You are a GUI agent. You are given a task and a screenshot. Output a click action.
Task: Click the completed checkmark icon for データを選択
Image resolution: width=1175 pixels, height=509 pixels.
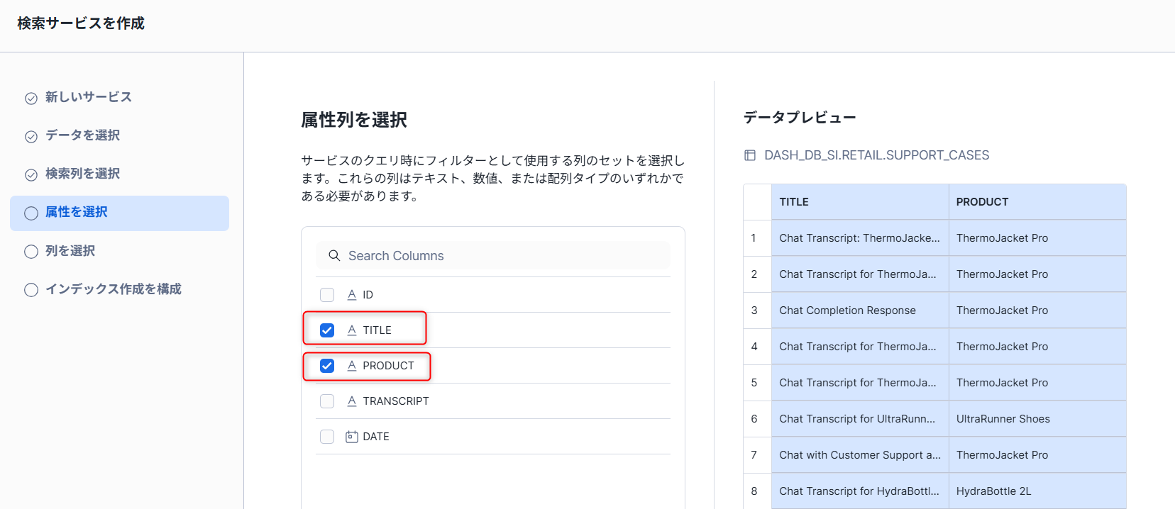pyautogui.click(x=31, y=136)
